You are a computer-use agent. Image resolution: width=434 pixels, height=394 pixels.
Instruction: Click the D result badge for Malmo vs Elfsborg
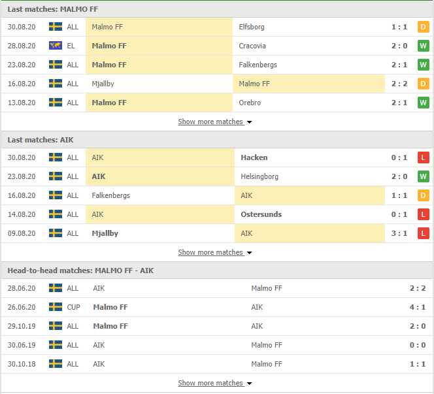click(423, 27)
